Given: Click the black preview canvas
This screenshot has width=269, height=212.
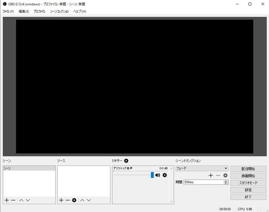Looking at the screenshot, I should tap(134, 86).
